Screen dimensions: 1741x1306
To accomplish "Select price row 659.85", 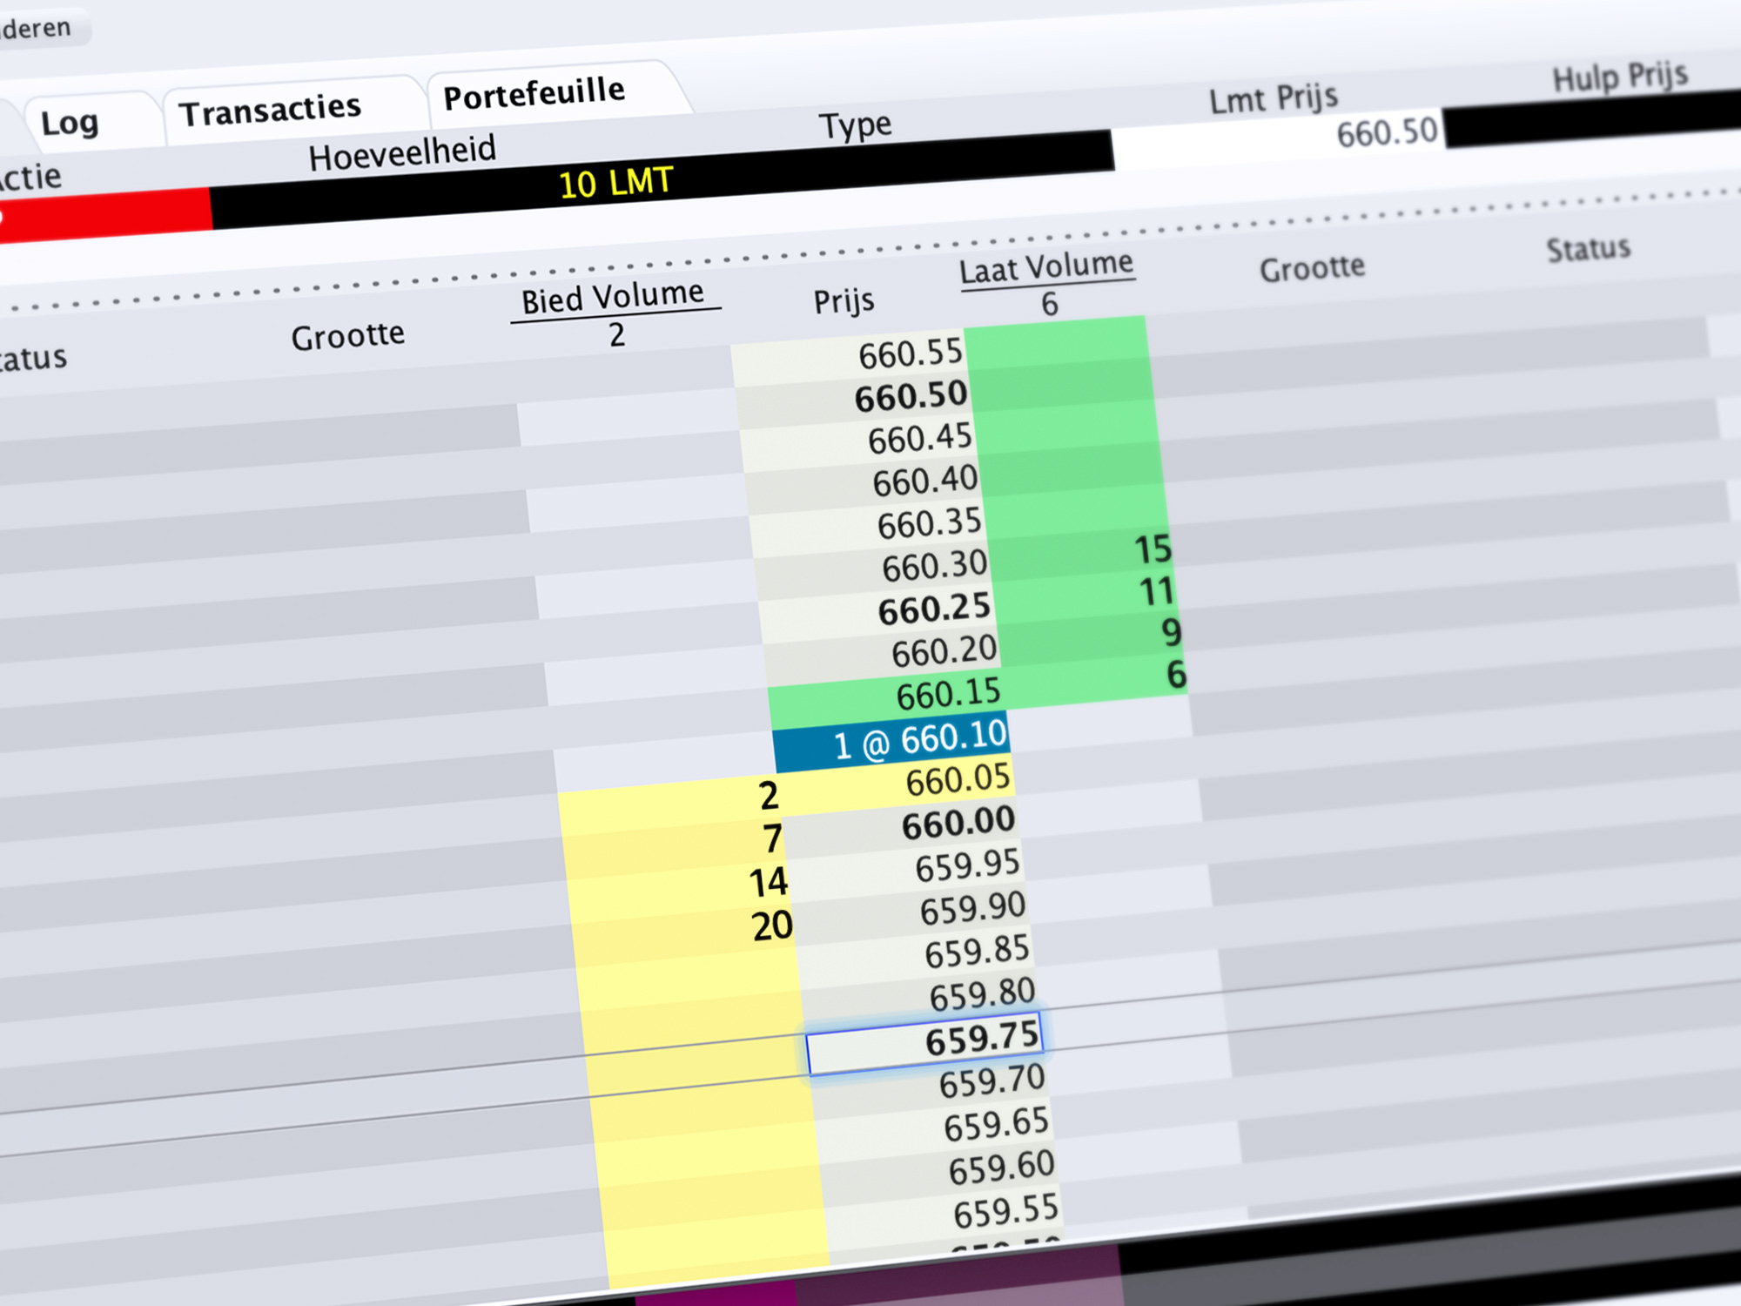I will [x=917, y=954].
